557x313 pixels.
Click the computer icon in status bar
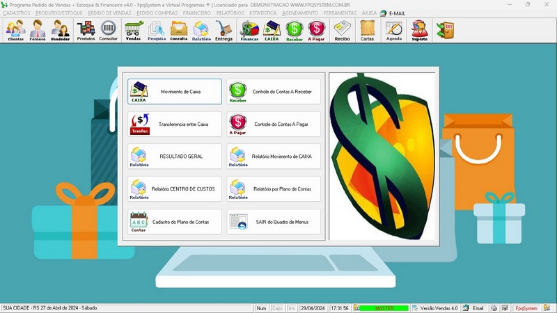tap(505, 308)
